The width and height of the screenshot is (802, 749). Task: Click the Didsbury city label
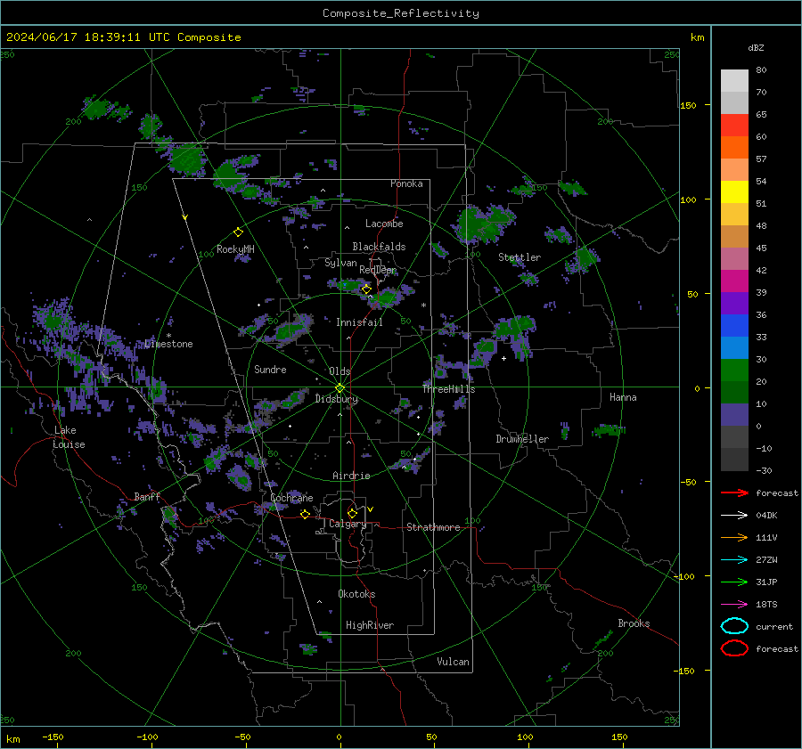pos(337,399)
